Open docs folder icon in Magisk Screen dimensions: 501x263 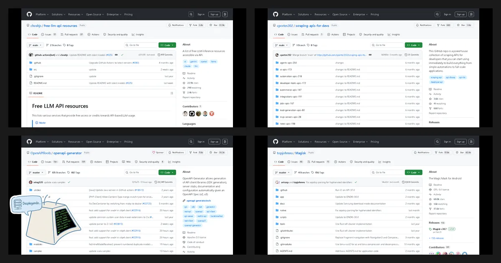pos(277,203)
